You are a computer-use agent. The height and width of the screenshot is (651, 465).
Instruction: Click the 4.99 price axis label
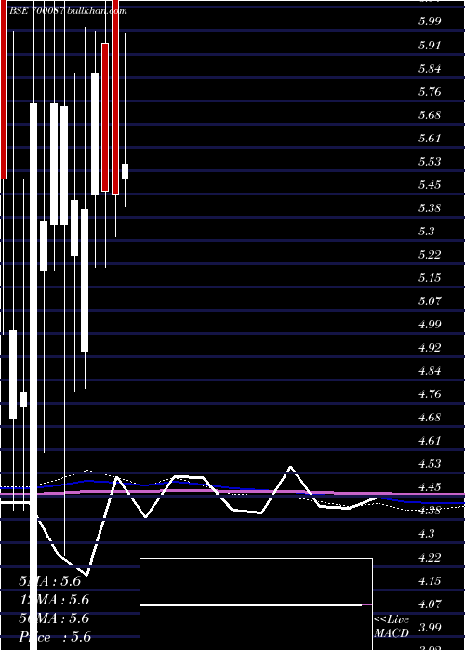pyautogui.click(x=430, y=324)
